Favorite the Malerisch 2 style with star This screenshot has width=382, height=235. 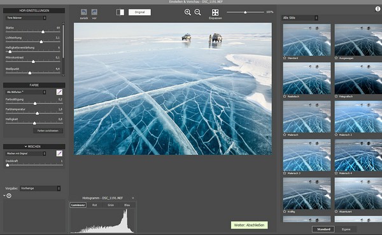pyautogui.click(x=336, y=135)
